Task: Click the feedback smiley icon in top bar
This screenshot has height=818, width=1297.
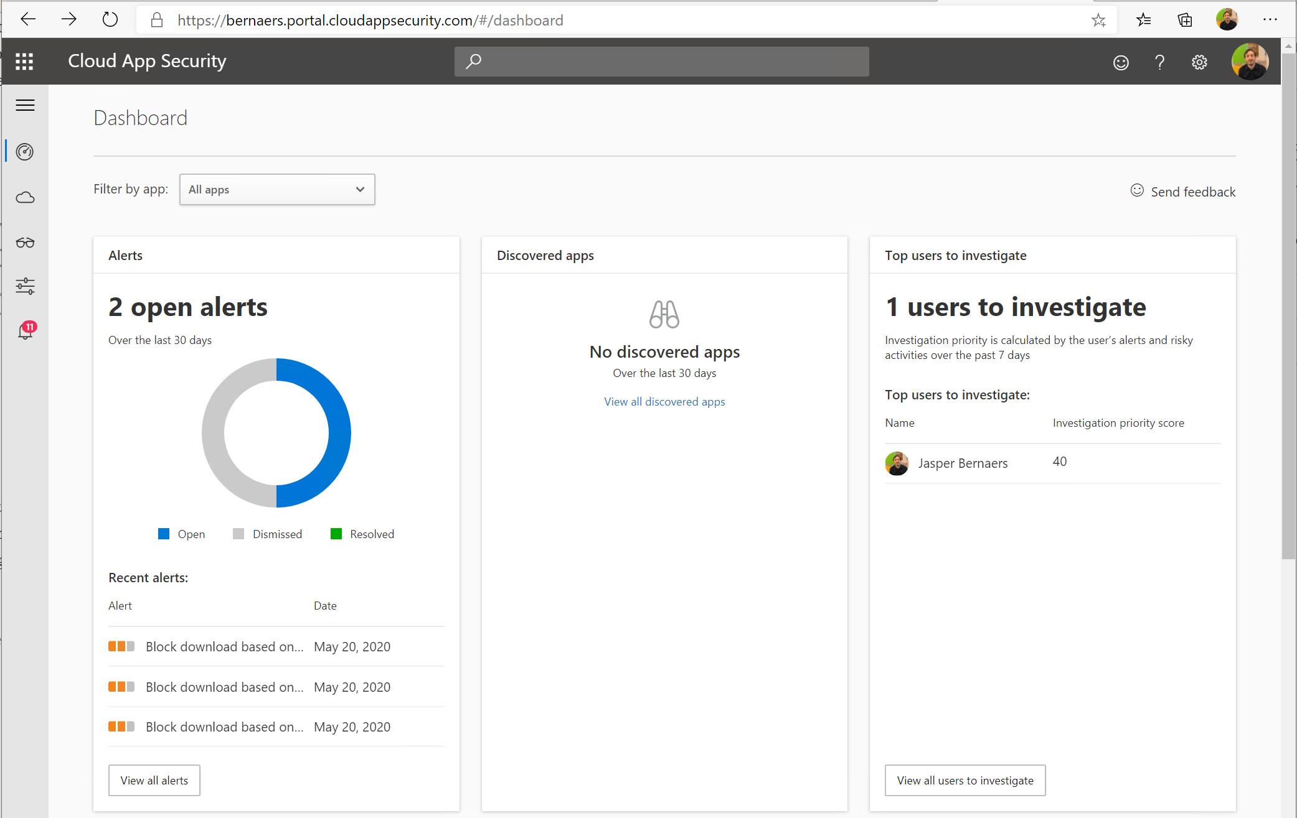Action: tap(1120, 62)
